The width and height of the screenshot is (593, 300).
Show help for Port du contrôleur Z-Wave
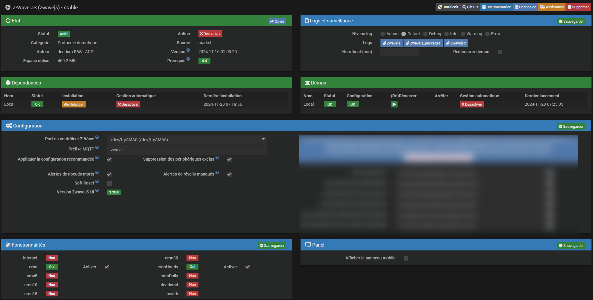97,137
